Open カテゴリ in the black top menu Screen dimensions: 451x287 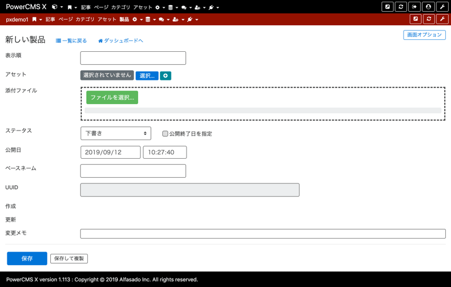121,7
